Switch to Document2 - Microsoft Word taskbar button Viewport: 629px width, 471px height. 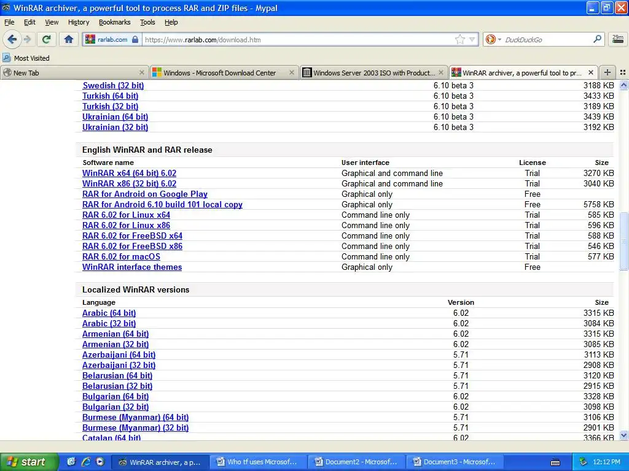pyautogui.click(x=356, y=462)
